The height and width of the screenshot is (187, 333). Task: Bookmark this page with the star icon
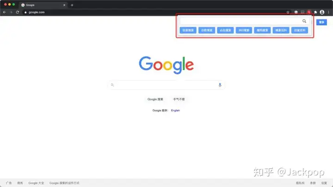coord(288,12)
